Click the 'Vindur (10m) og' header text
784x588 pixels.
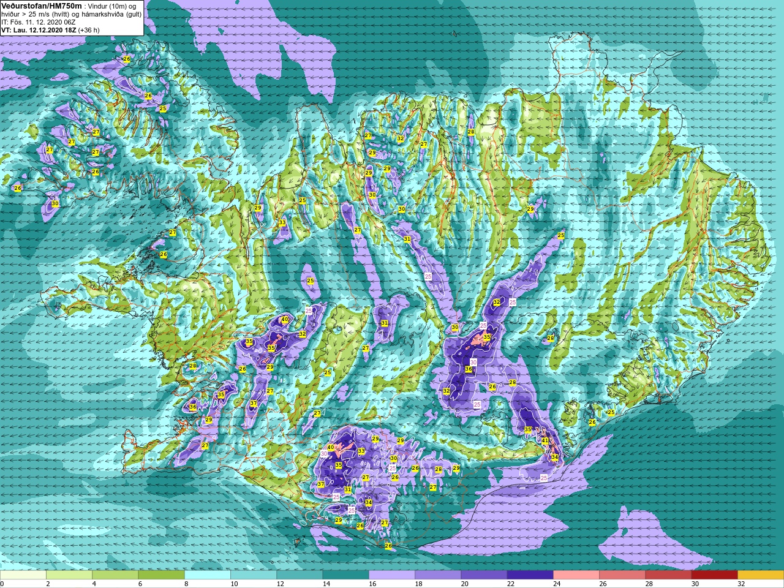pos(113,6)
